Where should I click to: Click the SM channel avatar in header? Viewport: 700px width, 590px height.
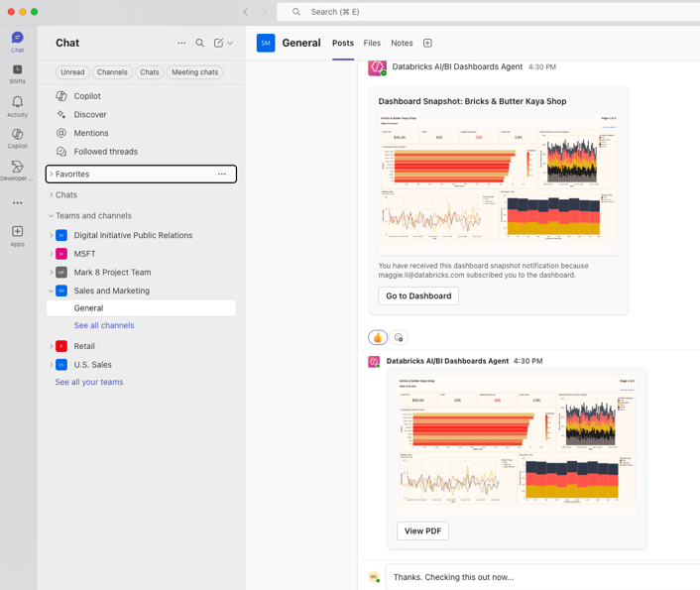point(266,43)
